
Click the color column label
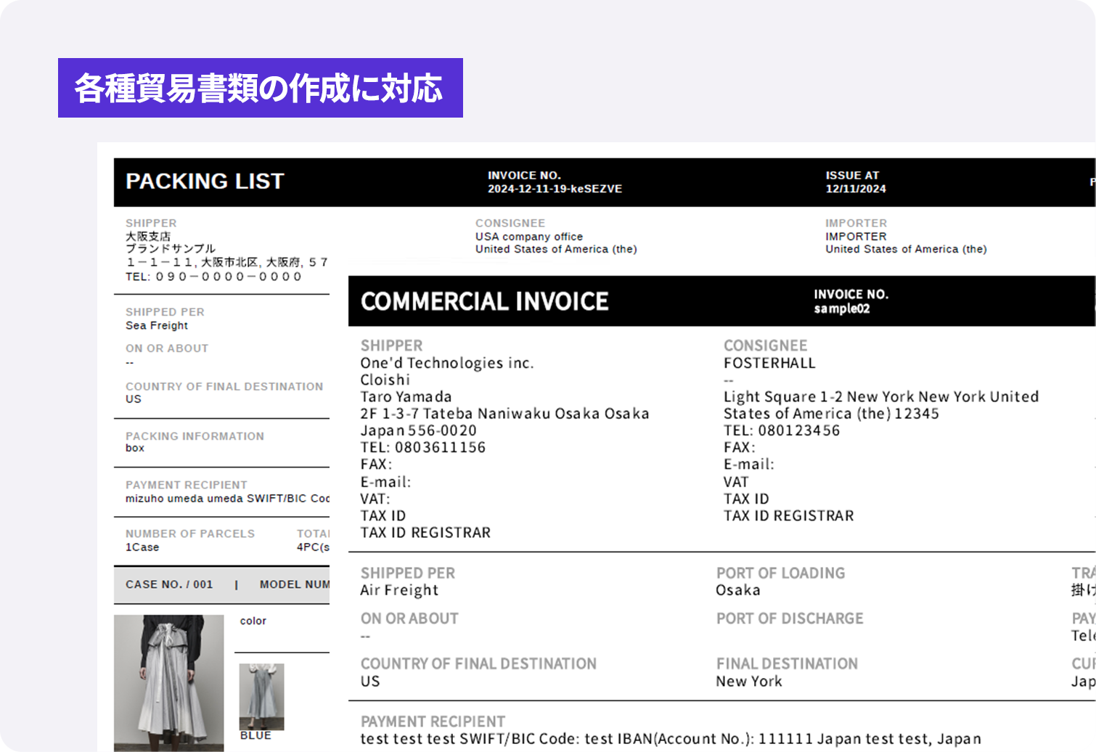253,621
